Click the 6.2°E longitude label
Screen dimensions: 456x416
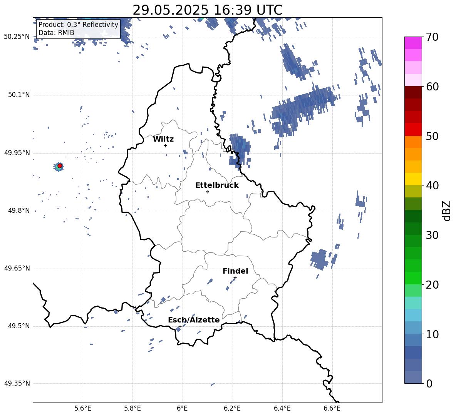click(x=232, y=408)
